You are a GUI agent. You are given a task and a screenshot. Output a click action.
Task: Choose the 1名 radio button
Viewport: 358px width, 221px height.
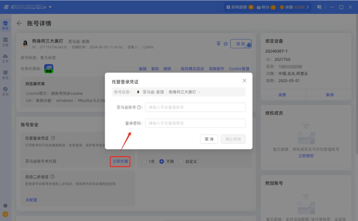point(144,162)
